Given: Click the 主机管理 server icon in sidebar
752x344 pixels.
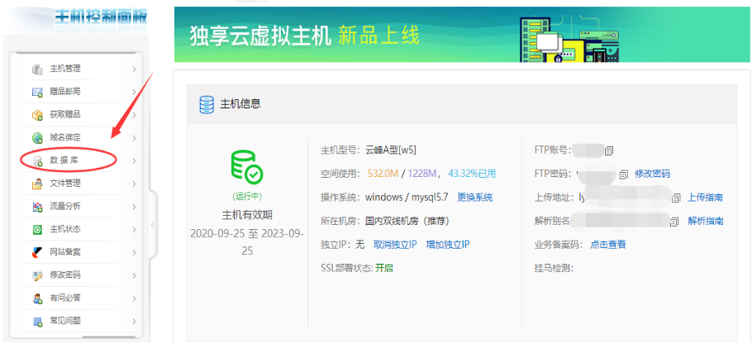Looking at the screenshot, I should pos(37,69).
